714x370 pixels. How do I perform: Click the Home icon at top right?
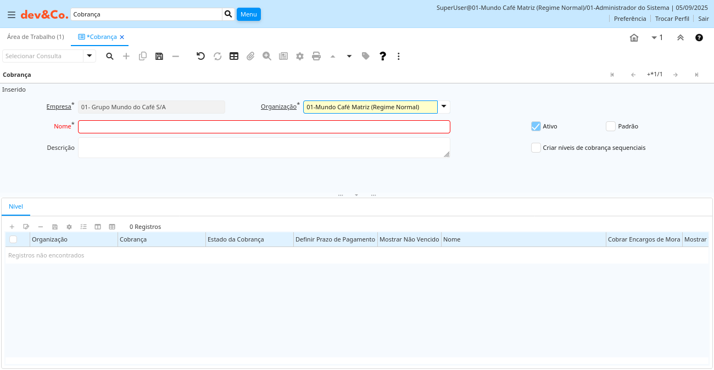(634, 37)
